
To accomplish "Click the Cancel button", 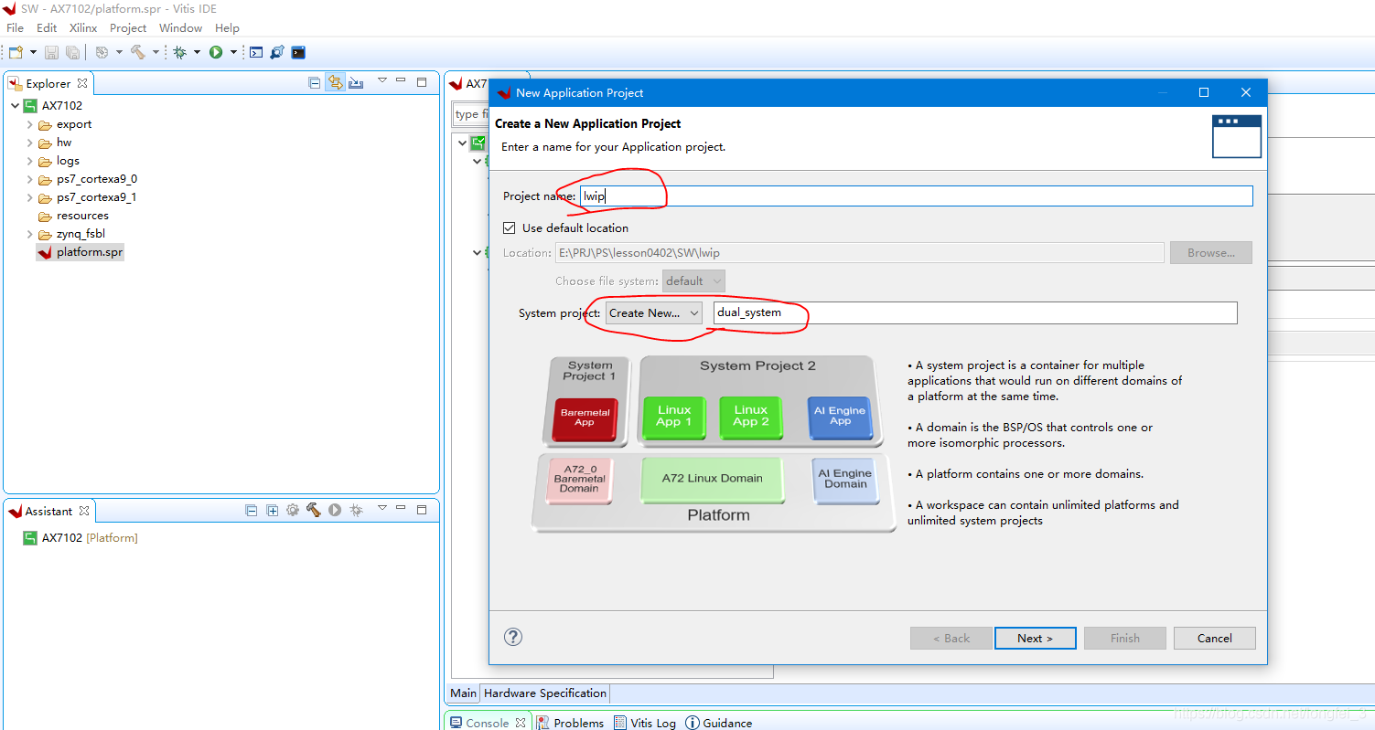I will (1215, 638).
